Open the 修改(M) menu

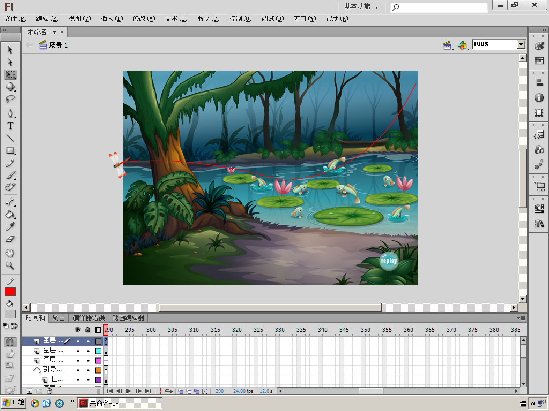(144, 19)
